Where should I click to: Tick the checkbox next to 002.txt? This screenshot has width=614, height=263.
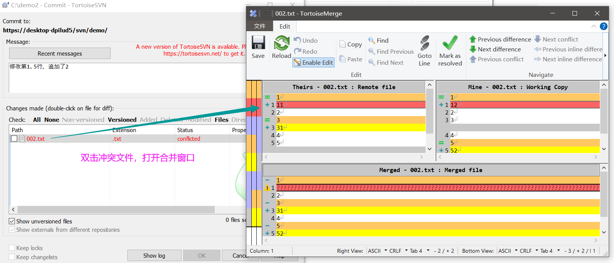coord(14,139)
